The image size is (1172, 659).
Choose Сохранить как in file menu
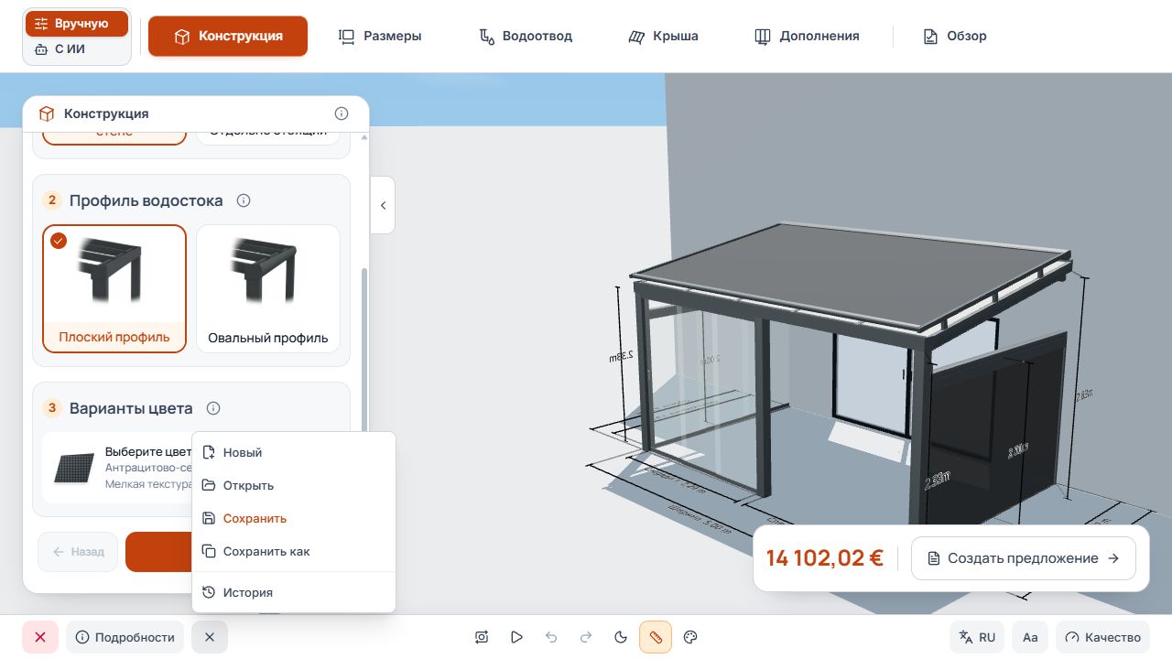click(294, 551)
